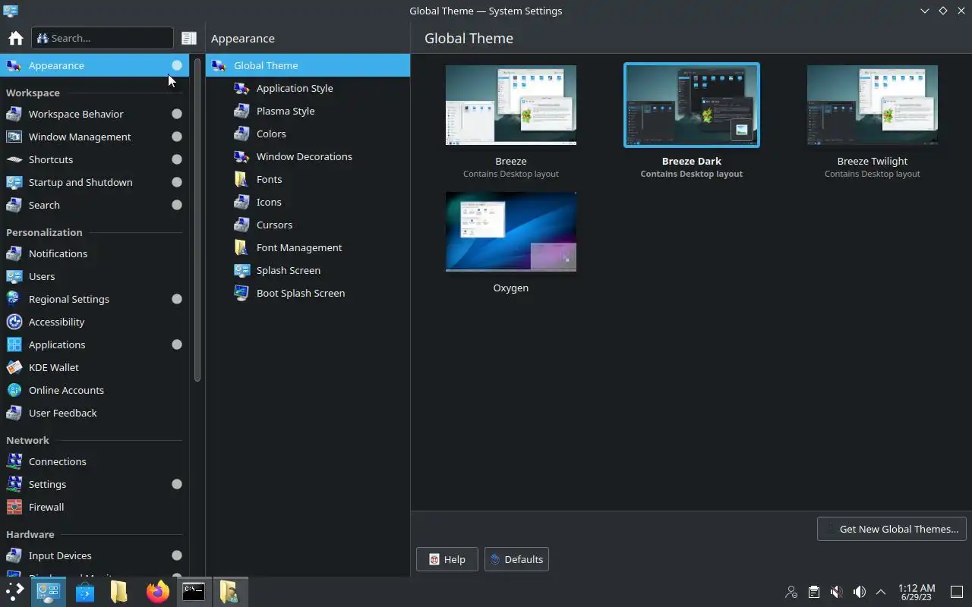Click Get New Global Themes button

(892, 529)
